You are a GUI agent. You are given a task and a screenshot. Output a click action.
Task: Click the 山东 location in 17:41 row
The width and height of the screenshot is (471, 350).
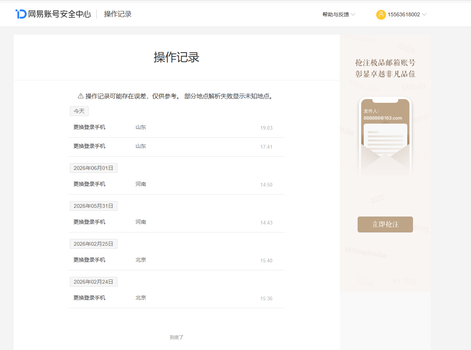coord(141,146)
